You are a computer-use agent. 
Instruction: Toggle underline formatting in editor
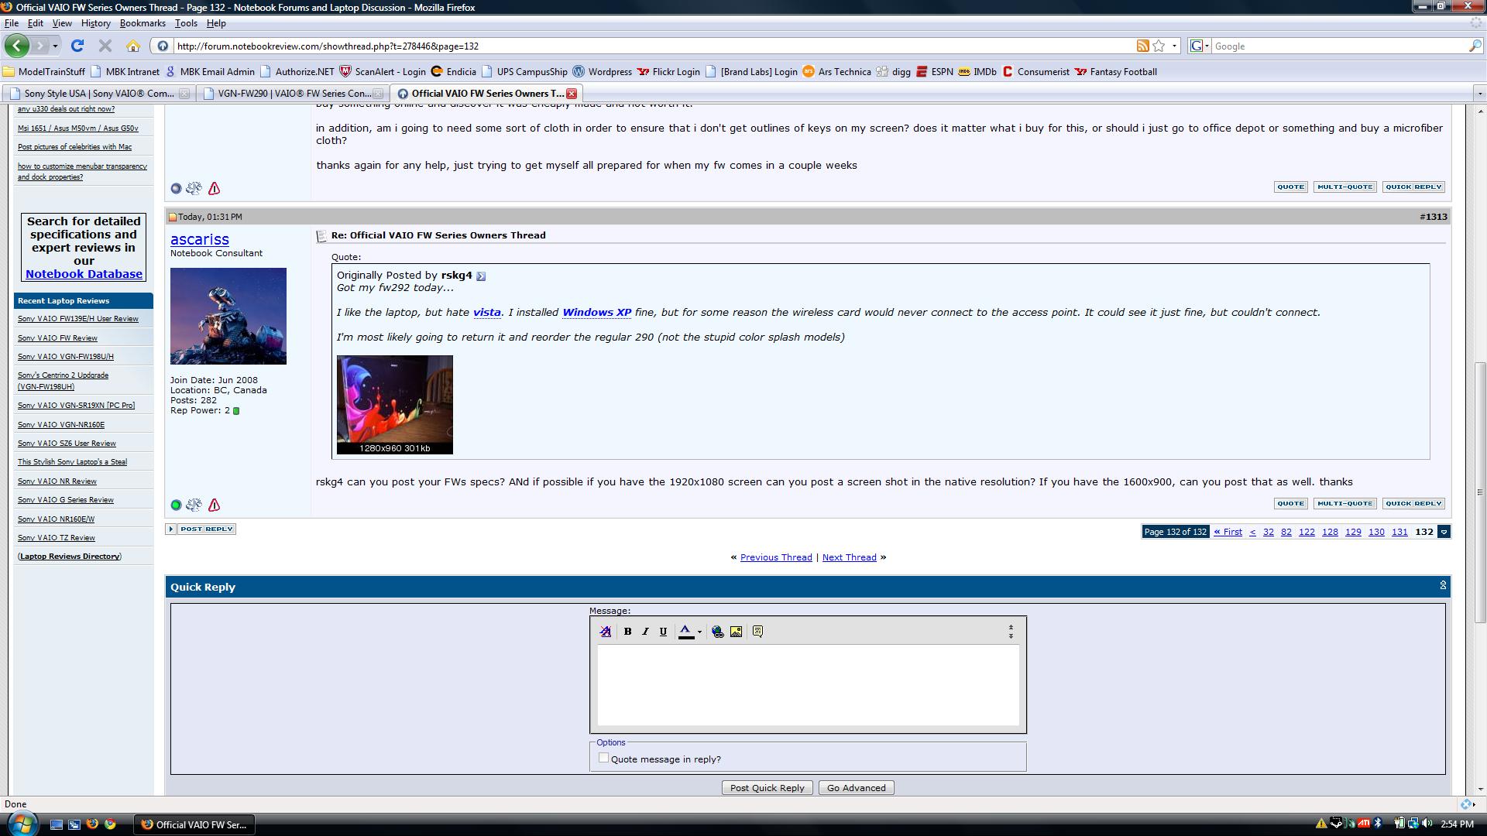pyautogui.click(x=663, y=632)
